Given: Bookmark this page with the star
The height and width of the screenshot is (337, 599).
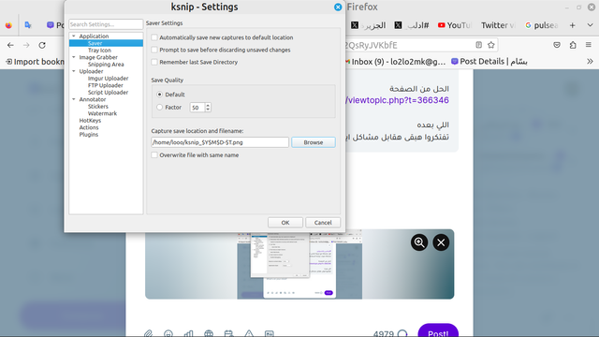Looking at the screenshot, I should click(490, 45).
